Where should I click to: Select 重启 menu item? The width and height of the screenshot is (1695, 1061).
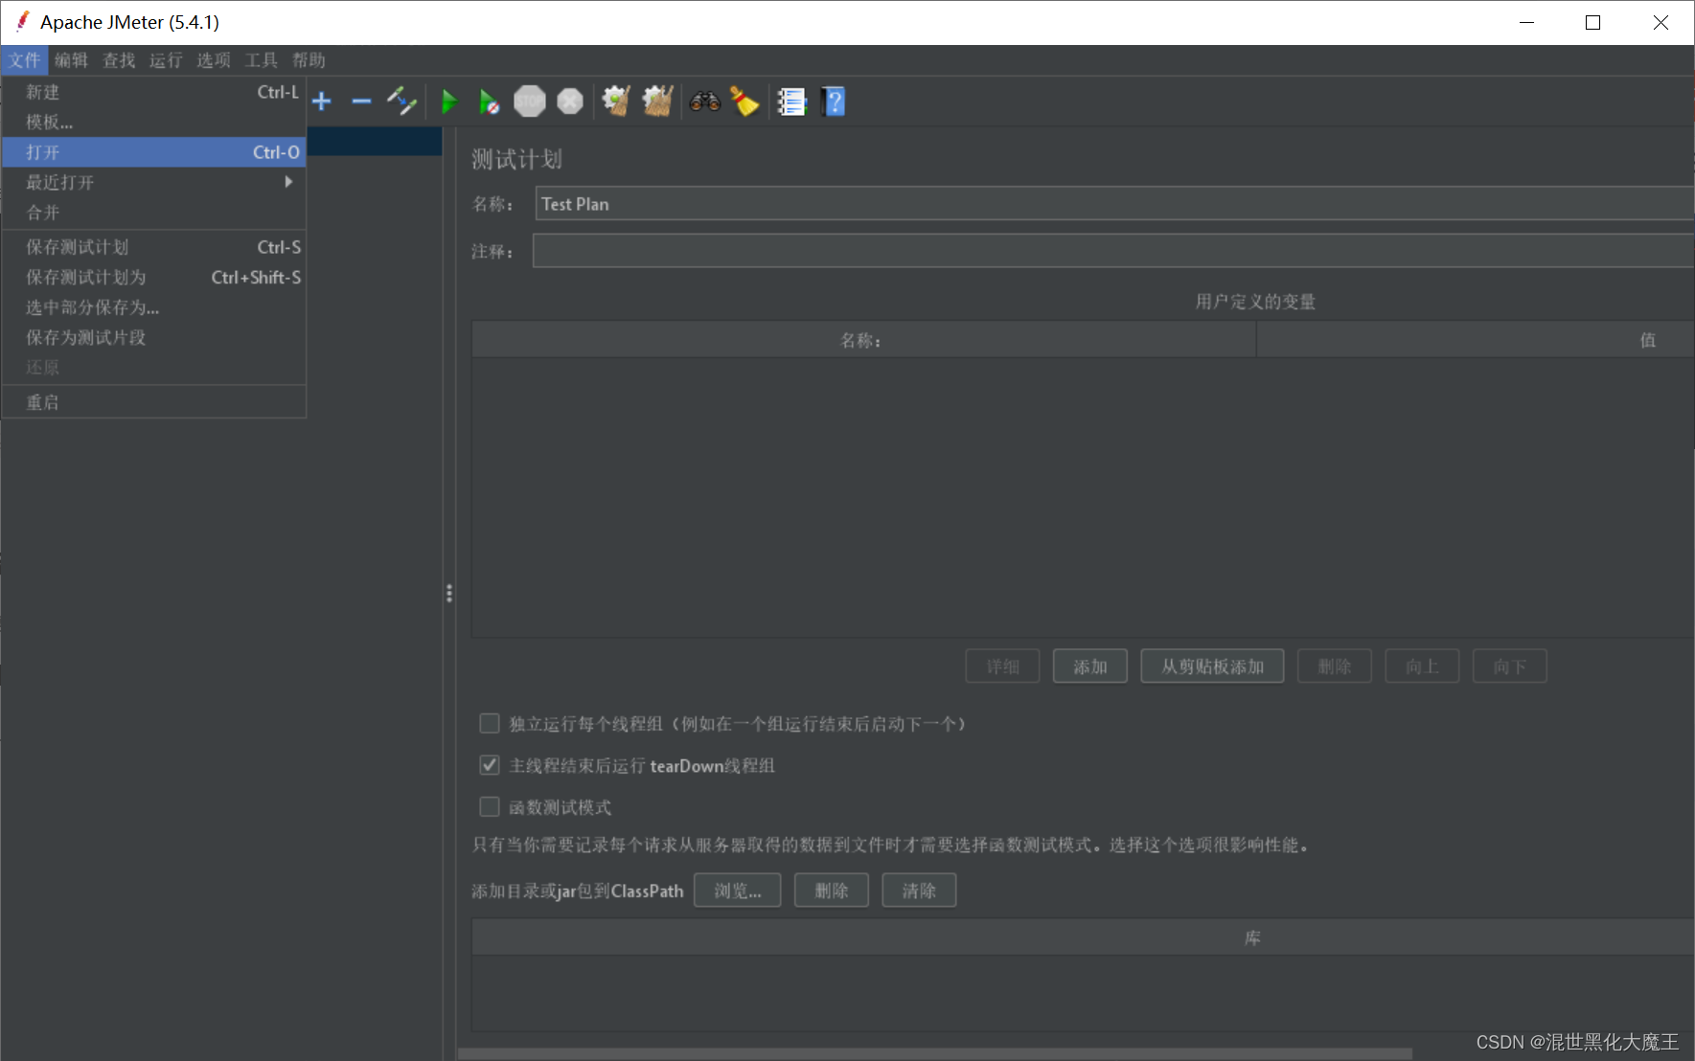154,402
